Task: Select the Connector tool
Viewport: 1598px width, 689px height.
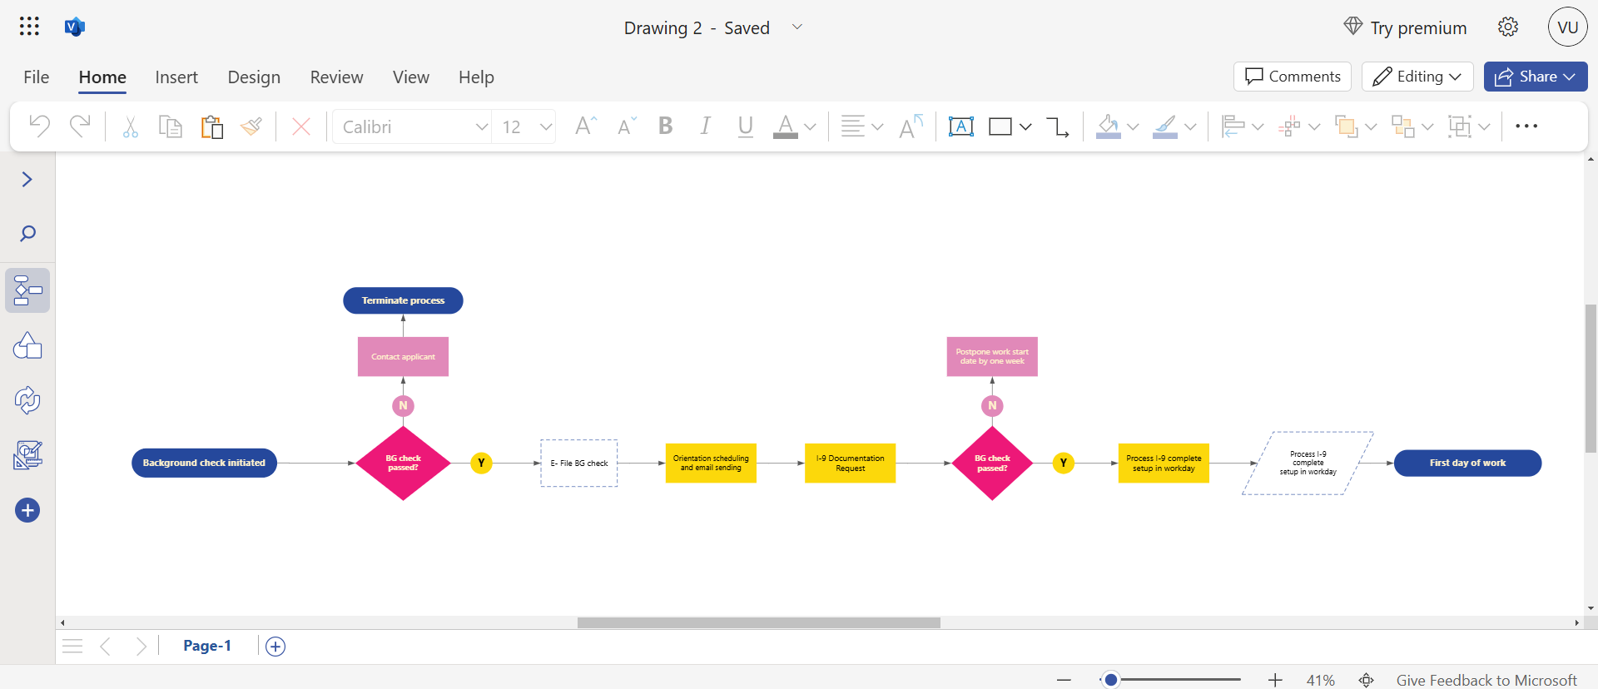Action: pos(1058,126)
